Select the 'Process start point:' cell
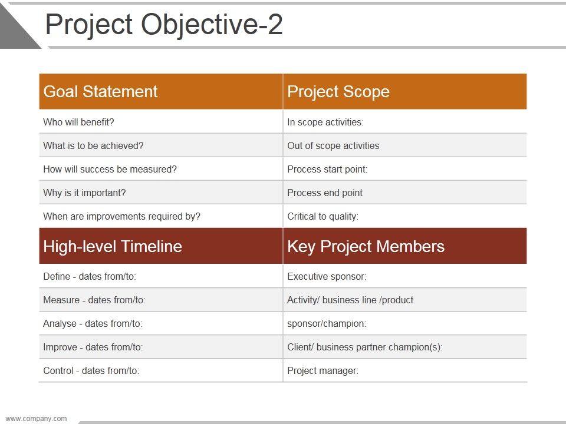 [x=327, y=169]
